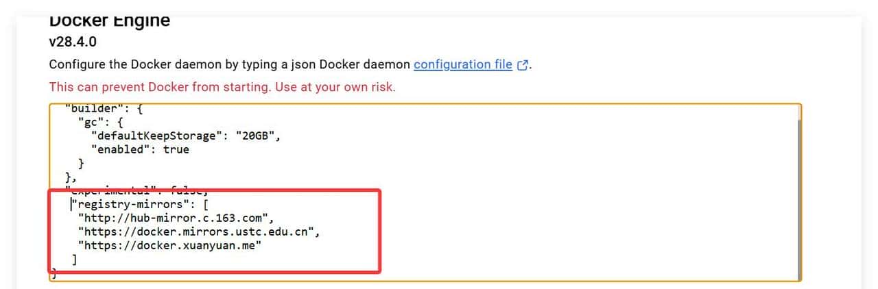The width and height of the screenshot is (878, 289).
Task: Click the JSON editor's vertical scrollbar
Action: pos(798,192)
